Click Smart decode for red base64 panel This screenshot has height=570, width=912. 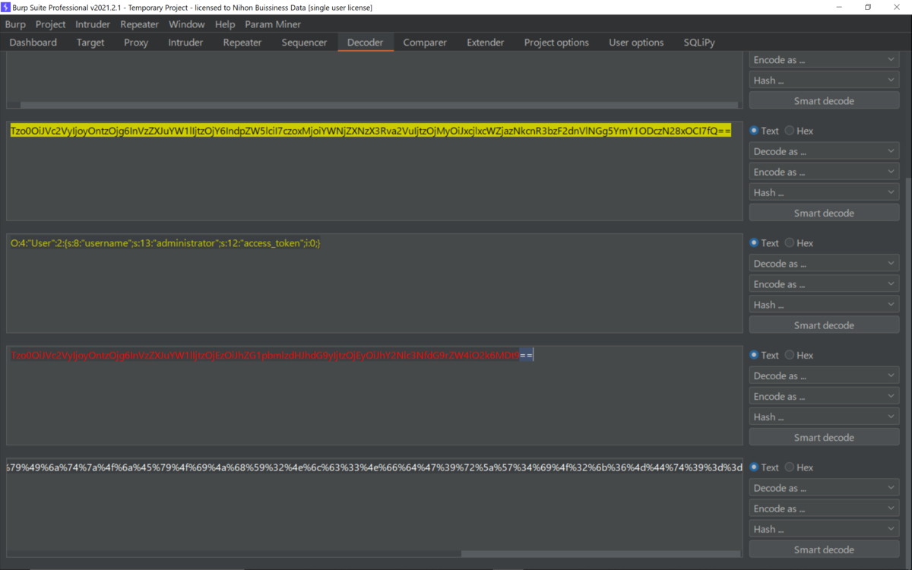pyautogui.click(x=825, y=438)
